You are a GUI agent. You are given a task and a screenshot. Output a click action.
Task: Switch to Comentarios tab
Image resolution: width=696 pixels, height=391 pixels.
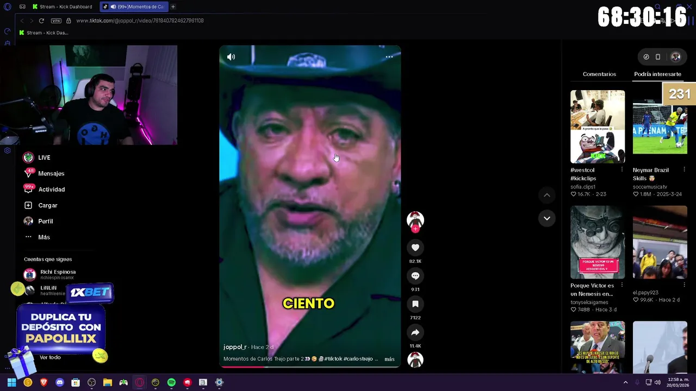click(599, 74)
